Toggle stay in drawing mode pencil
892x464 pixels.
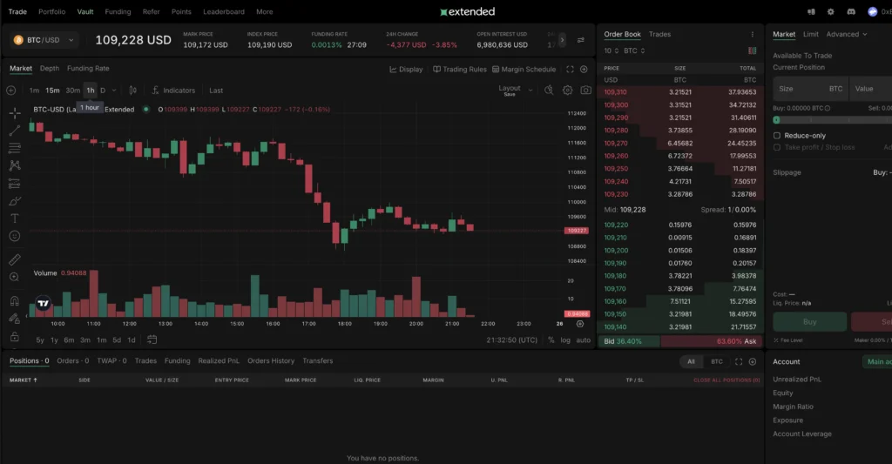[15, 319]
